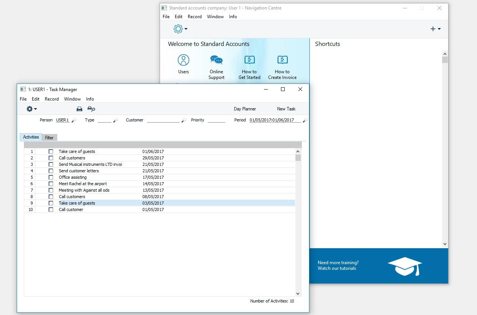477x315 pixels.
Task: Open Info menu in Task Manager
Action: pyautogui.click(x=90, y=99)
